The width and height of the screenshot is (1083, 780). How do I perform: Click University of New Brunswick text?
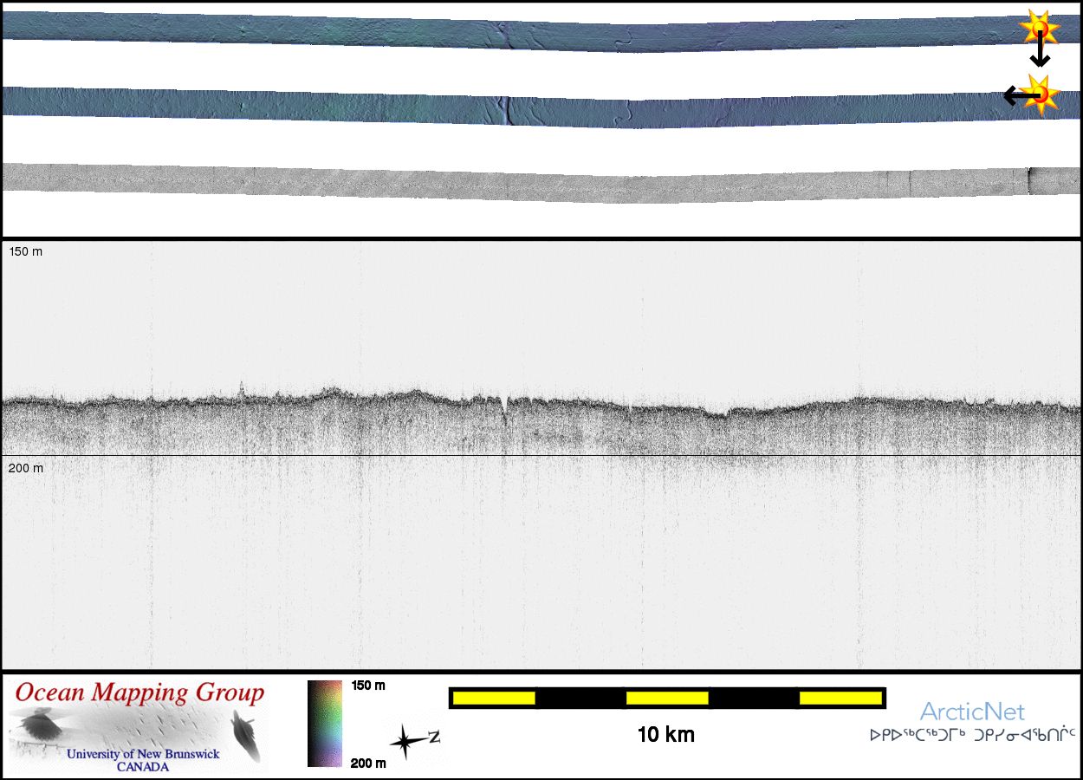click(x=143, y=754)
